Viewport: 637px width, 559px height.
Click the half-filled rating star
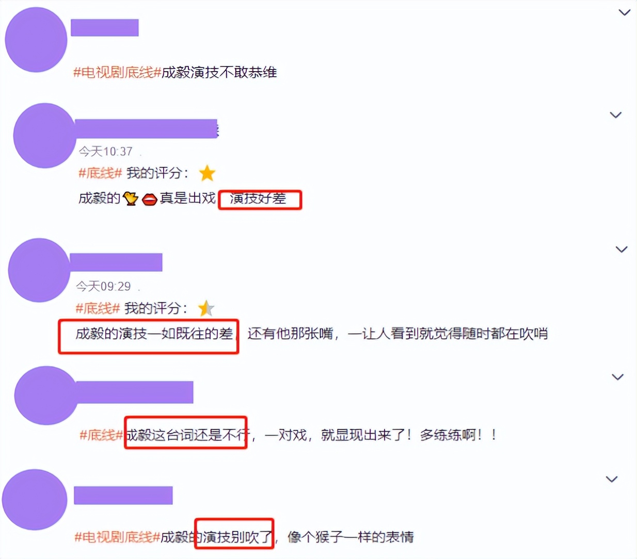[206, 308]
